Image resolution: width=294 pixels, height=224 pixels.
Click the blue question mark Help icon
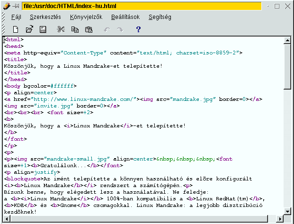138,29
